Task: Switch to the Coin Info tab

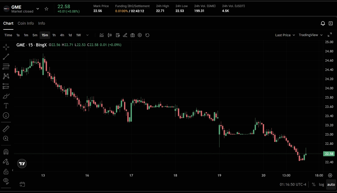Action: coord(26,23)
